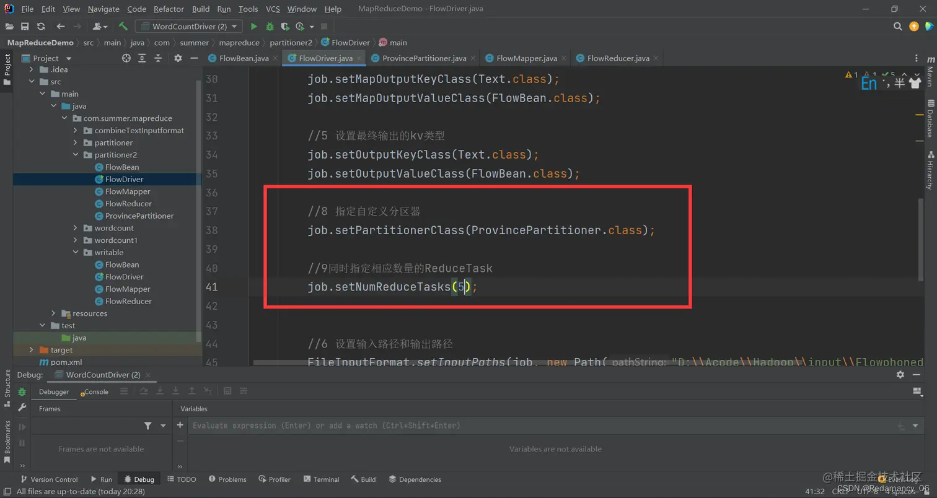Open the TODO tool window

point(181,479)
